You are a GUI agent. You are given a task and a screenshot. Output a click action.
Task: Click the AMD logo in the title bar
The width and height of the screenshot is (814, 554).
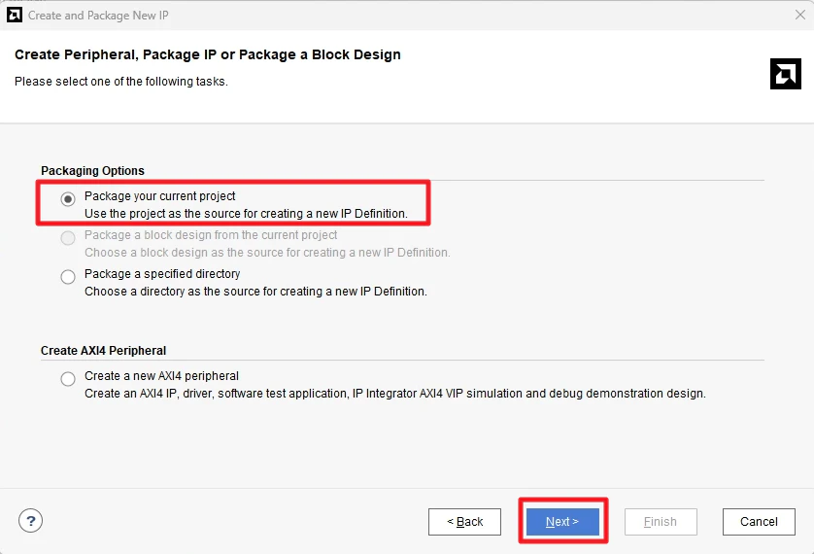[x=15, y=16]
